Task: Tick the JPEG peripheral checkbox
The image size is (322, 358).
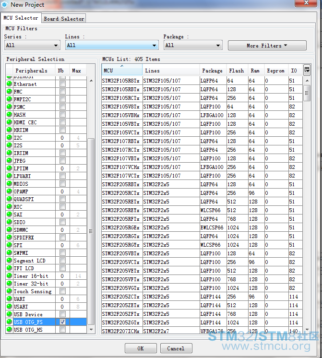Action: [62, 160]
